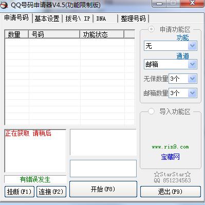The width and height of the screenshot is (205, 205).
Task: Click the 挂断(F1) button
Action: (x=20, y=192)
